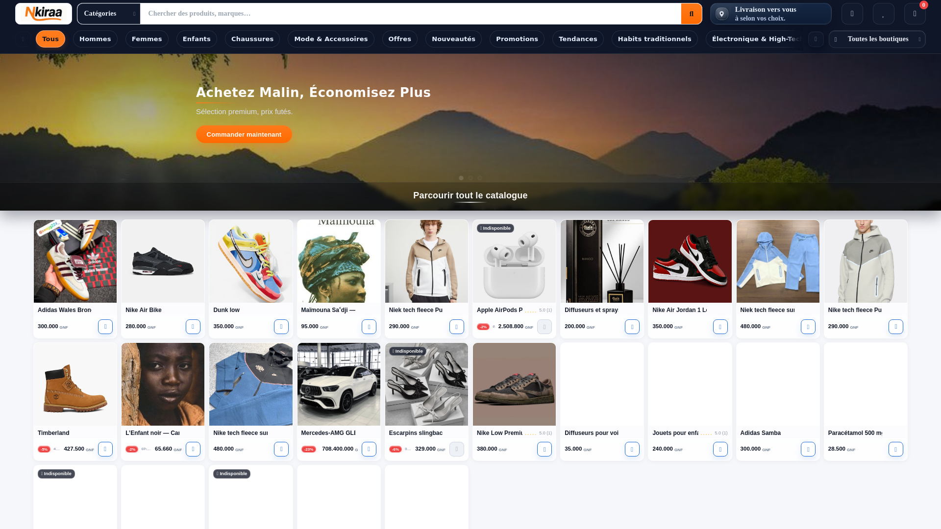Open the Apple AirPods Pro product image

pyautogui.click(x=514, y=261)
